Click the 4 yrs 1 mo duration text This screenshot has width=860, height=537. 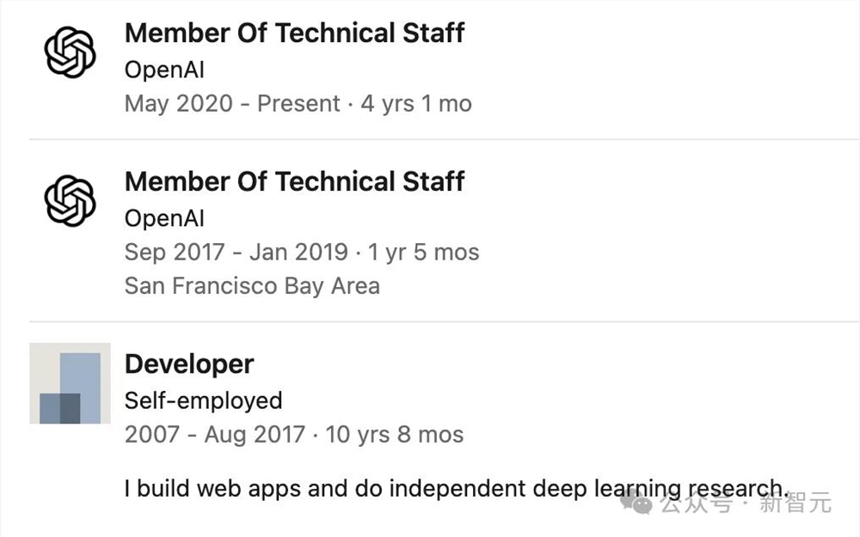click(x=416, y=104)
